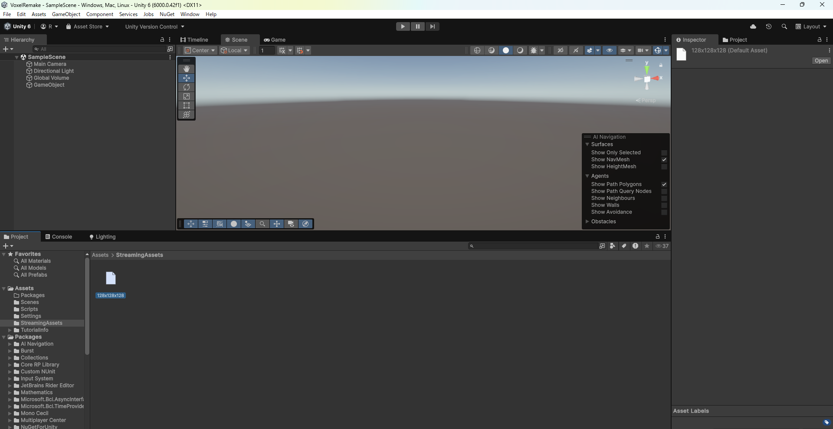The height and width of the screenshot is (429, 833).
Task: Click the version history icon near the cloud icon
Action: pos(769,26)
